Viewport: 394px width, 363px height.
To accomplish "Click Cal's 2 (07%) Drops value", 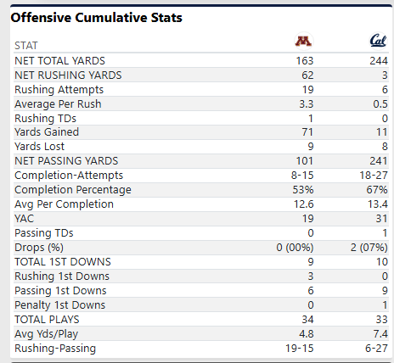I will tap(369, 248).
